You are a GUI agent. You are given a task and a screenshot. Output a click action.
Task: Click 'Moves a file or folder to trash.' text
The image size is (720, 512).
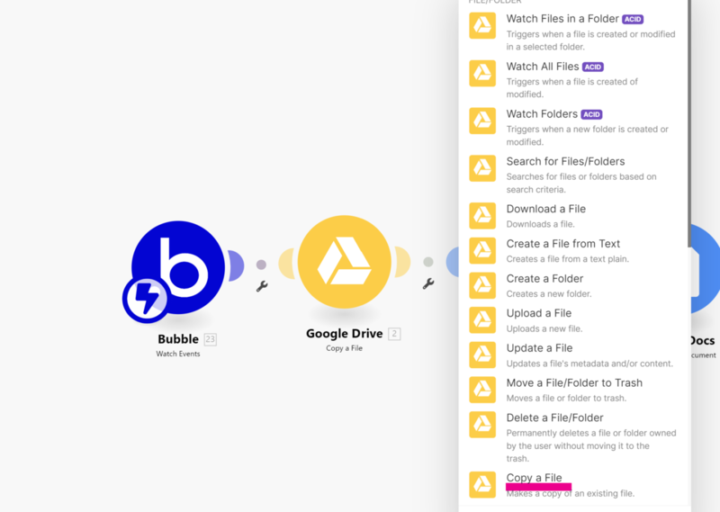[566, 398]
